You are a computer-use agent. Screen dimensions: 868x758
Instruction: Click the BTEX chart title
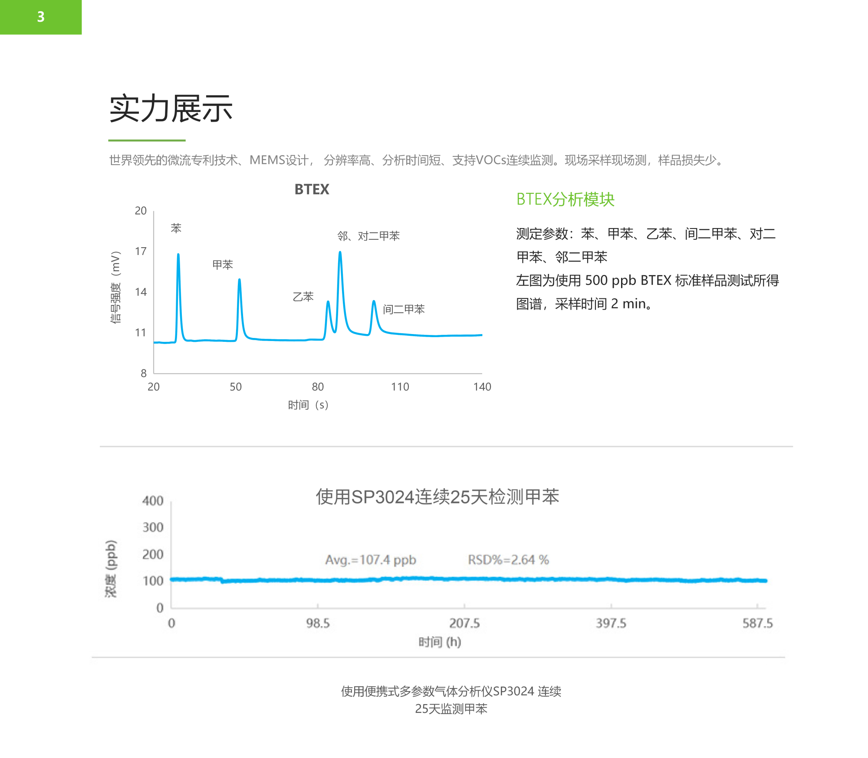312,189
